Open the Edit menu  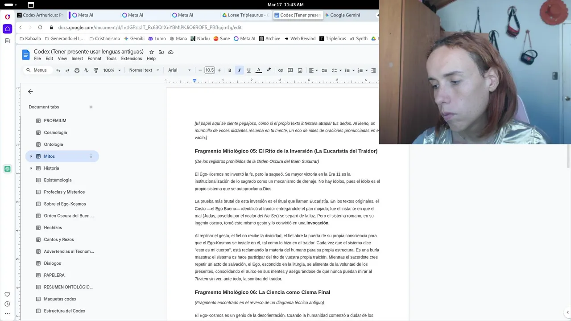coord(50,58)
